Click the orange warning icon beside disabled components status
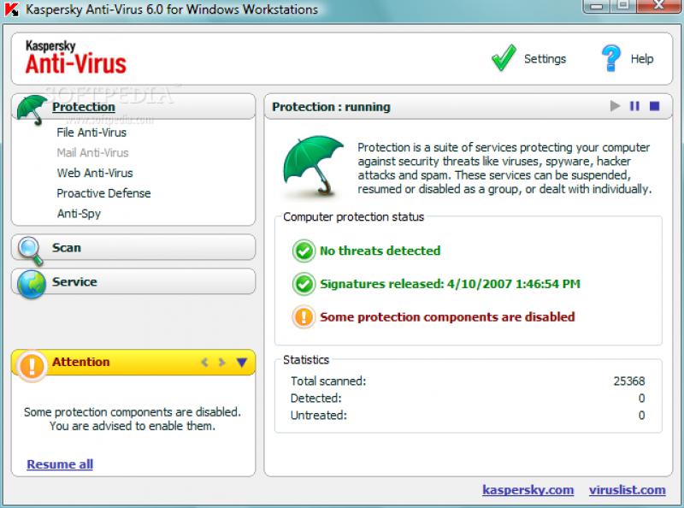Image resolution: width=684 pixels, height=508 pixels. [303, 316]
